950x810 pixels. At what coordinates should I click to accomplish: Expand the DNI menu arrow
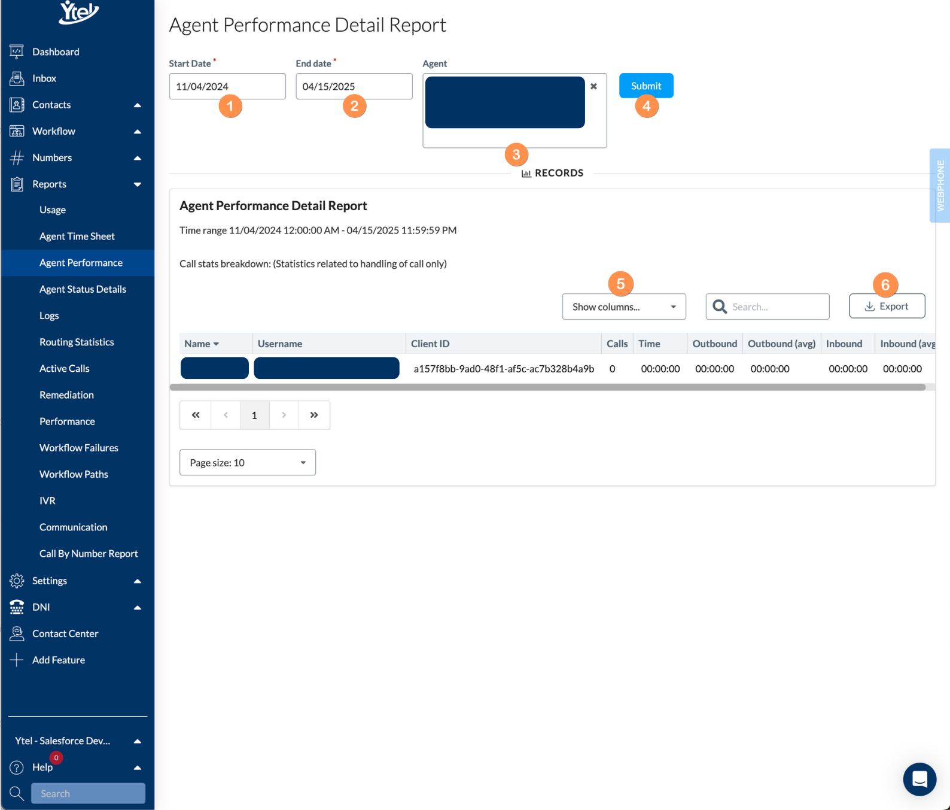(x=138, y=608)
